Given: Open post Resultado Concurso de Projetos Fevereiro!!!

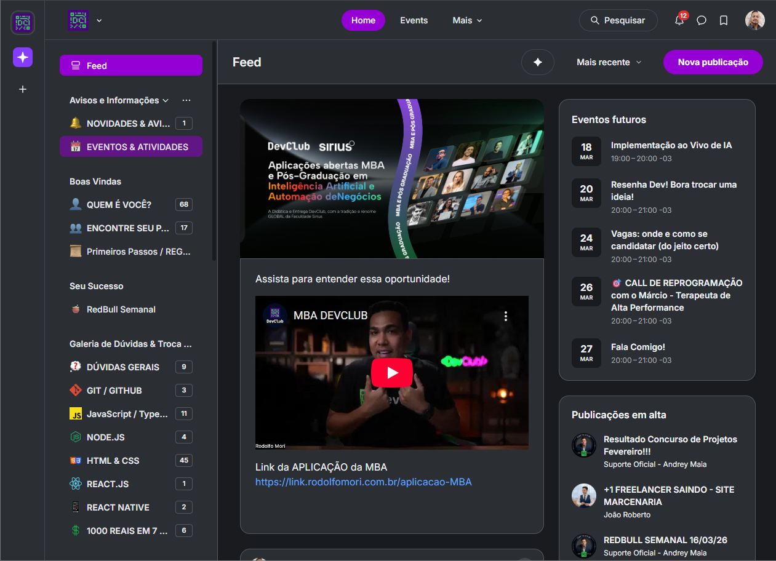Looking at the screenshot, I should (x=670, y=445).
